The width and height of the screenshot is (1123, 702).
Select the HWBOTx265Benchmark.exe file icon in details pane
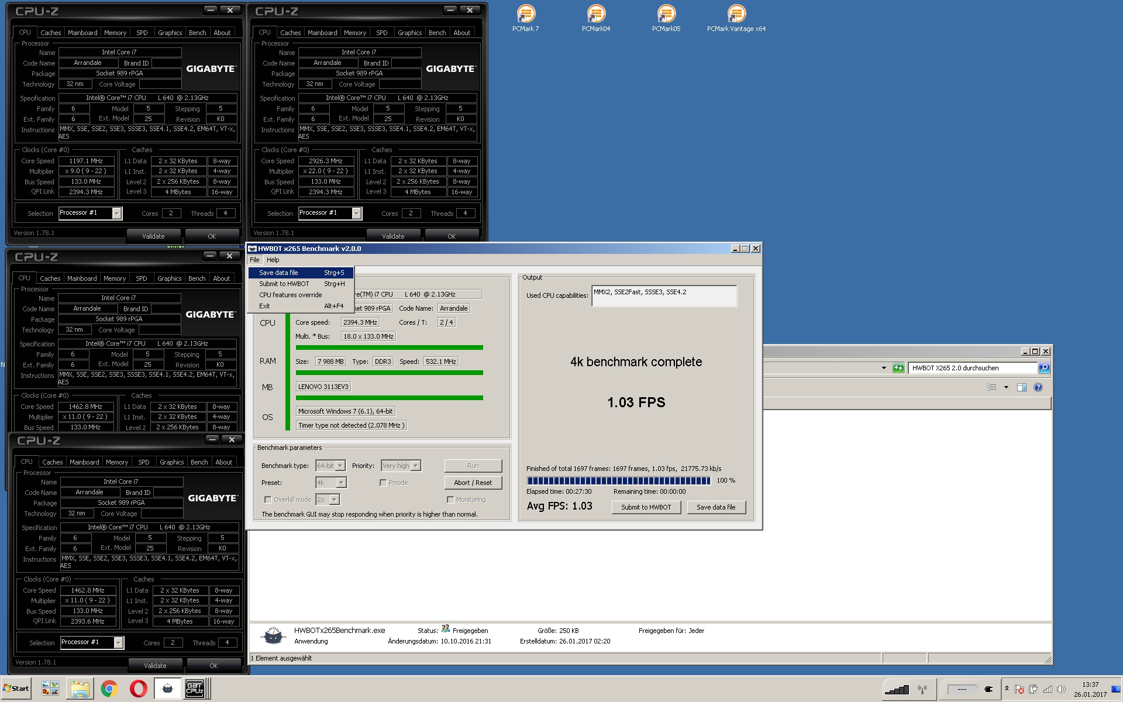pyautogui.click(x=273, y=636)
